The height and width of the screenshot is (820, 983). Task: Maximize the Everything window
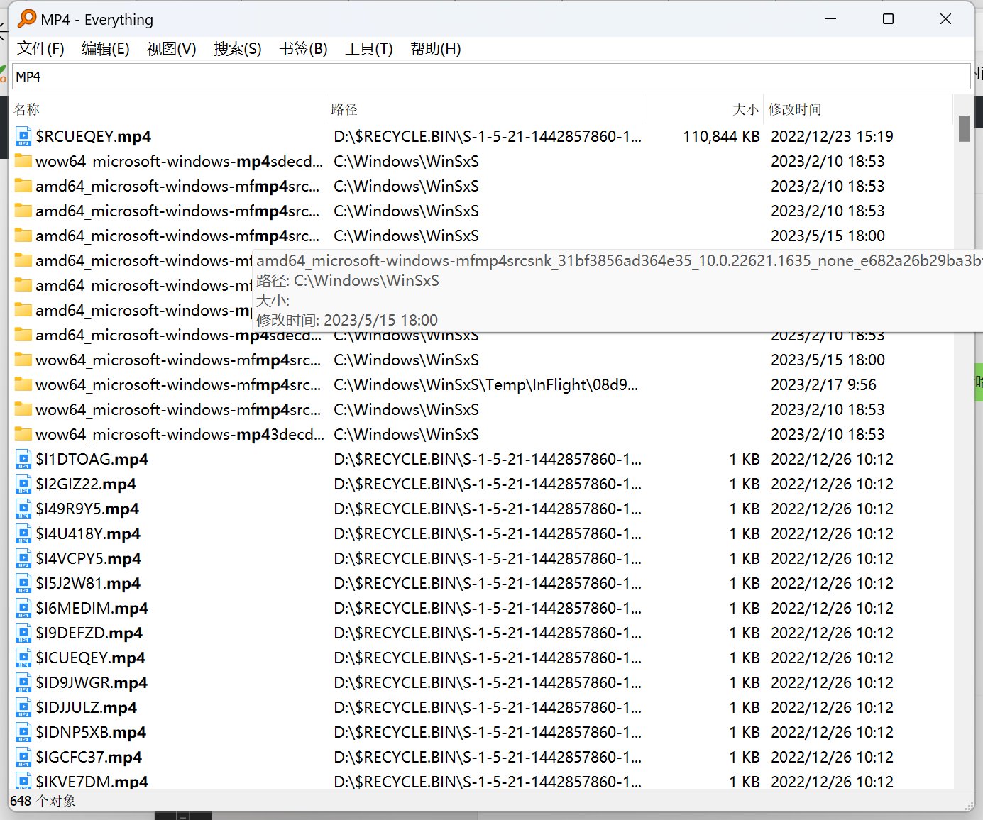[888, 19]
